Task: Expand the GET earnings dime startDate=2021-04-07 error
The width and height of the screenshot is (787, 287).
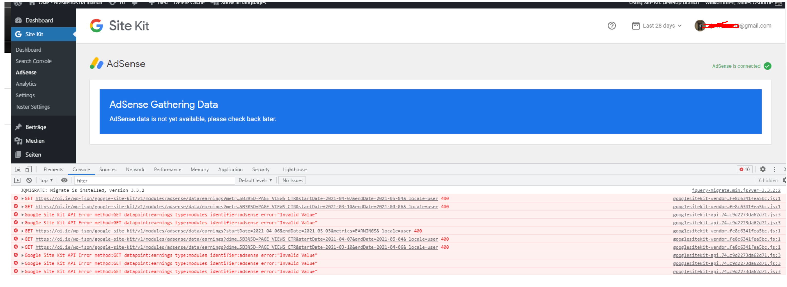Action: coord(22,239)
